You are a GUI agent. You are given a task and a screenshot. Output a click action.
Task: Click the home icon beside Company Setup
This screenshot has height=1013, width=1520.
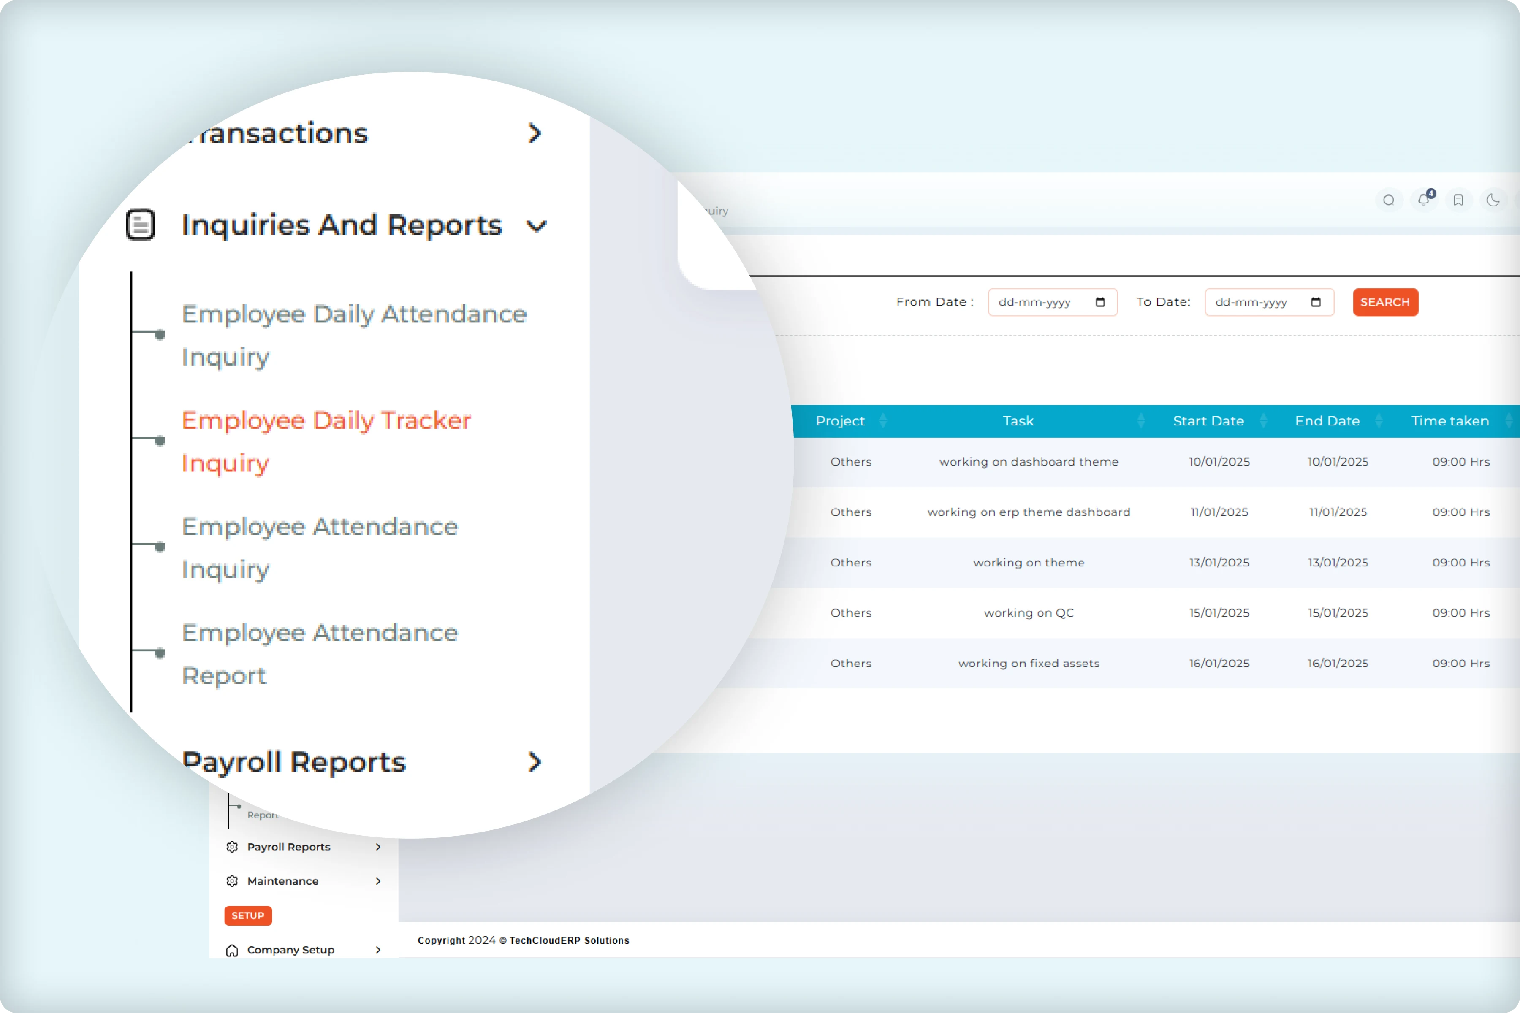pyautogui.click(x=232, y=950)
